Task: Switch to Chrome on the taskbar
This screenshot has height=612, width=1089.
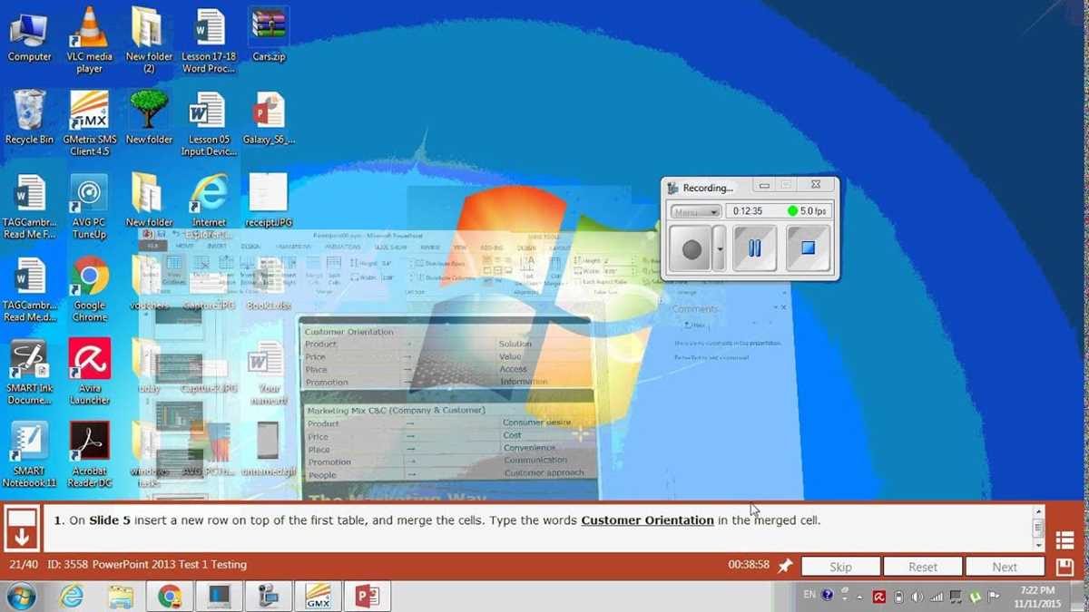Action: point(170,597)
